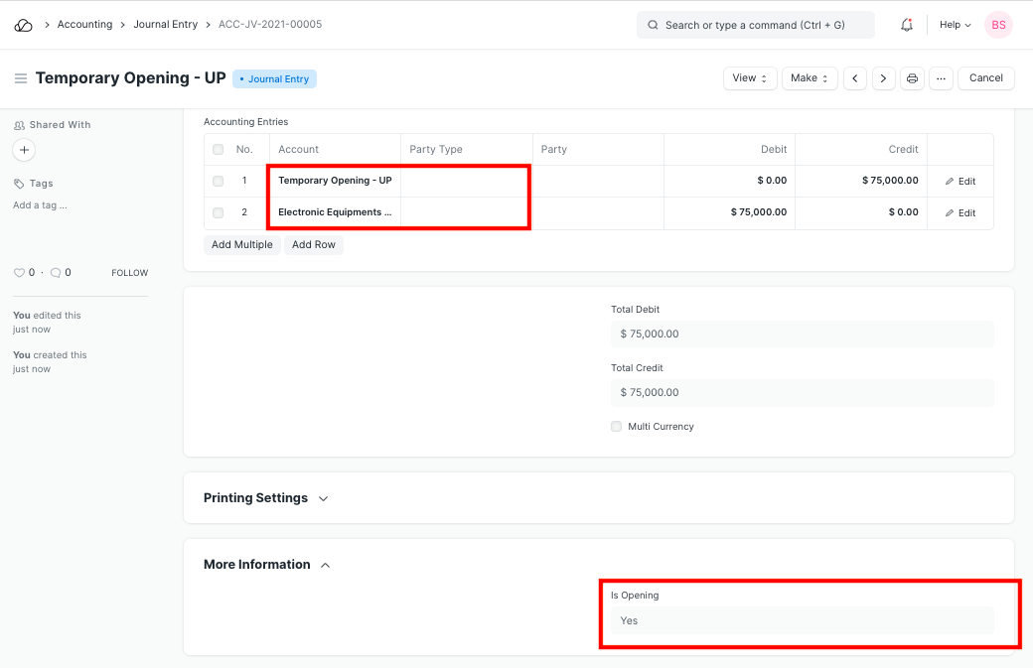
Task: Open the notifications bell icon
Action: (906, 25)
